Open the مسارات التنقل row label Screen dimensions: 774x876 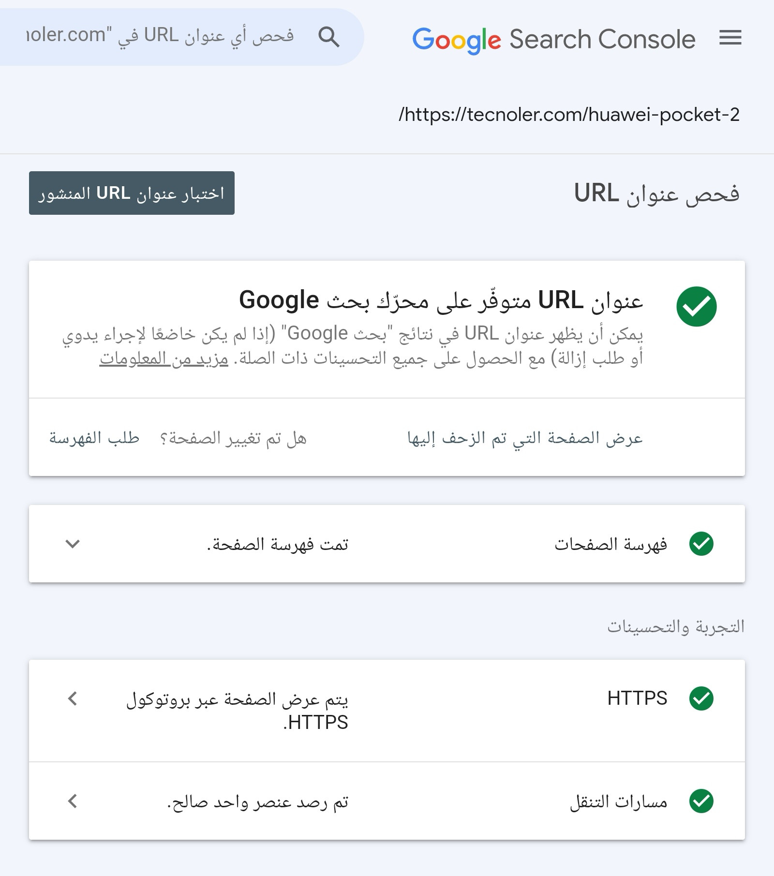[618, 802]
